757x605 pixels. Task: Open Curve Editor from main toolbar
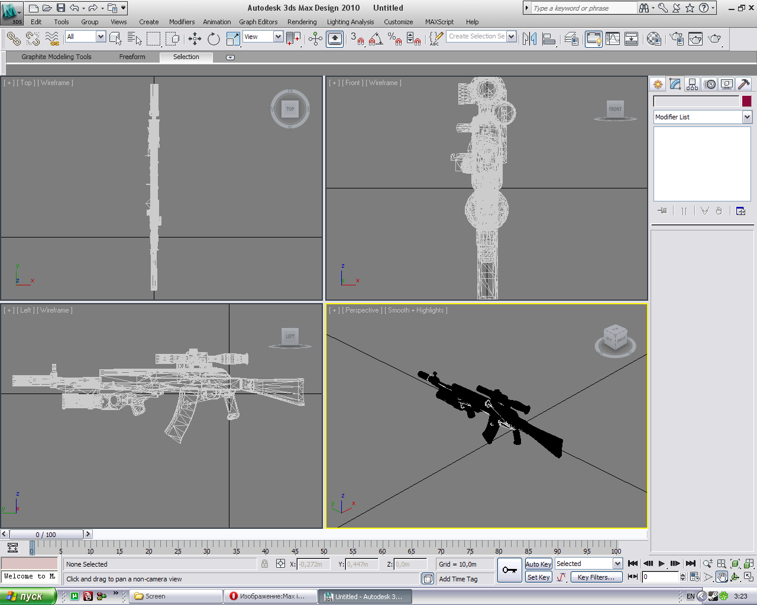[613, 39]
